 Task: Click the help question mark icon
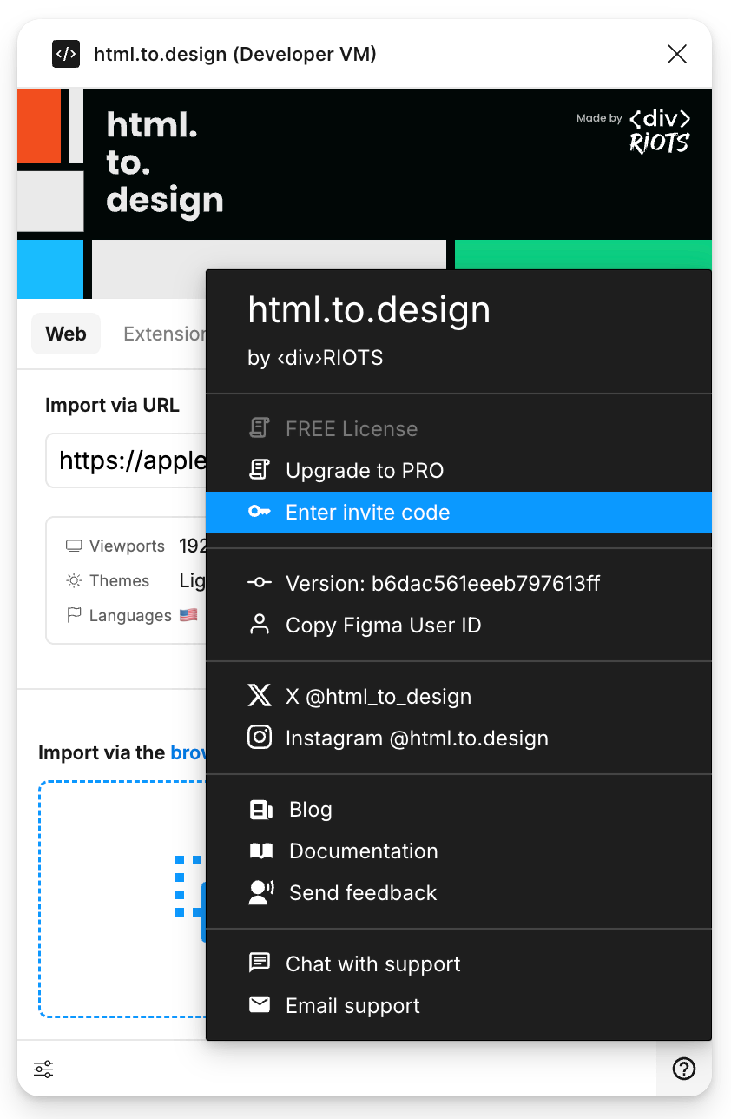[x=684, y=1069]
